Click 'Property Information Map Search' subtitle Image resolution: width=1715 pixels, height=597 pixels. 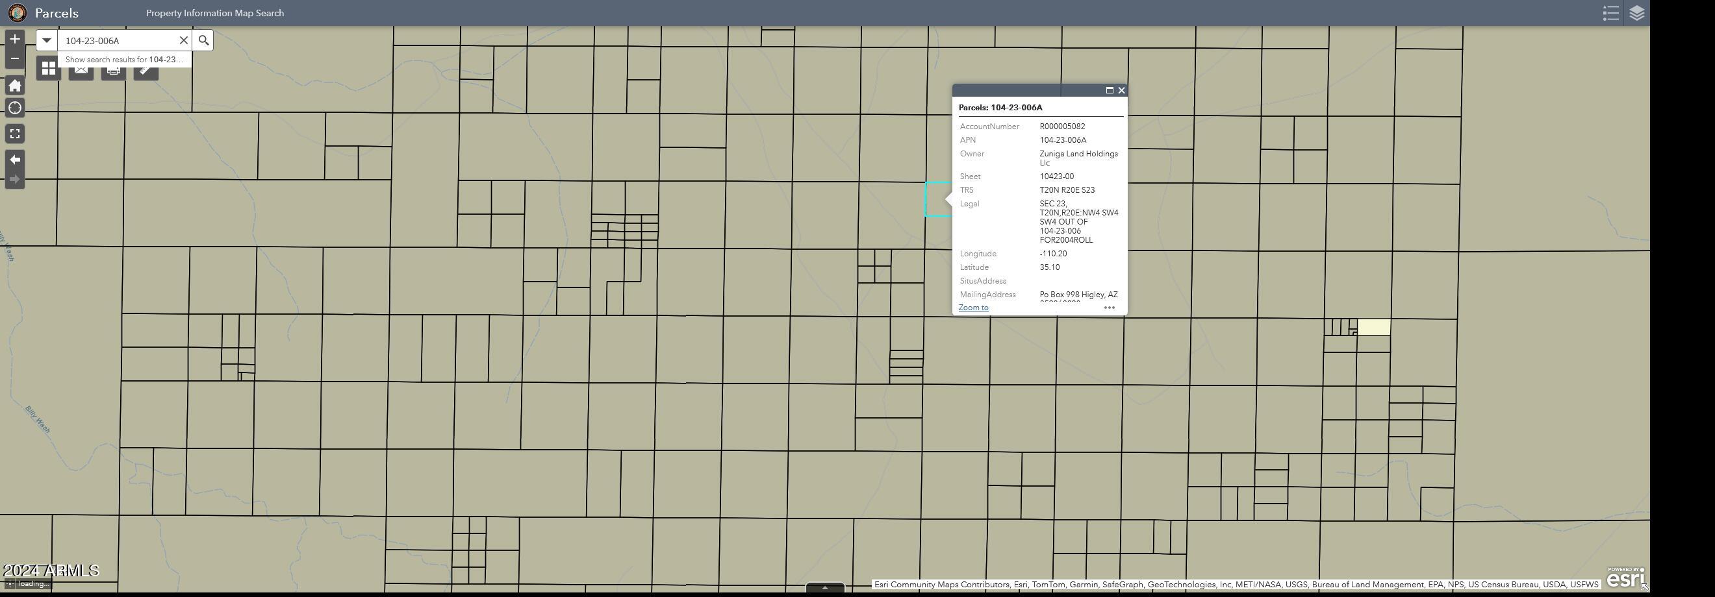point(215,12)
